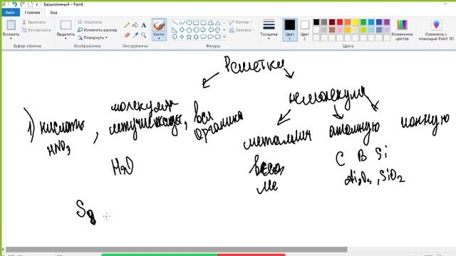The height and width of the screenshot is (256, 456).
Task: Pick the yellow color swatch
Action: click(x=356, y=22)
